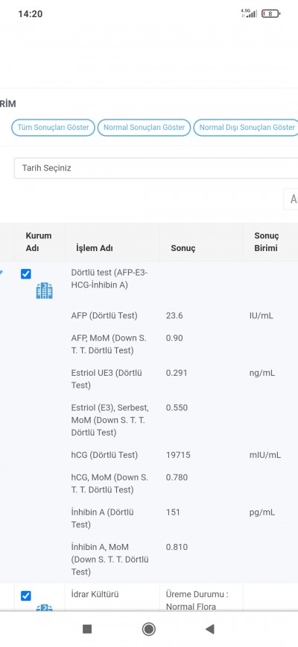Uncheck the Dörtlü test row checkbox

click(x=25, y=273)
